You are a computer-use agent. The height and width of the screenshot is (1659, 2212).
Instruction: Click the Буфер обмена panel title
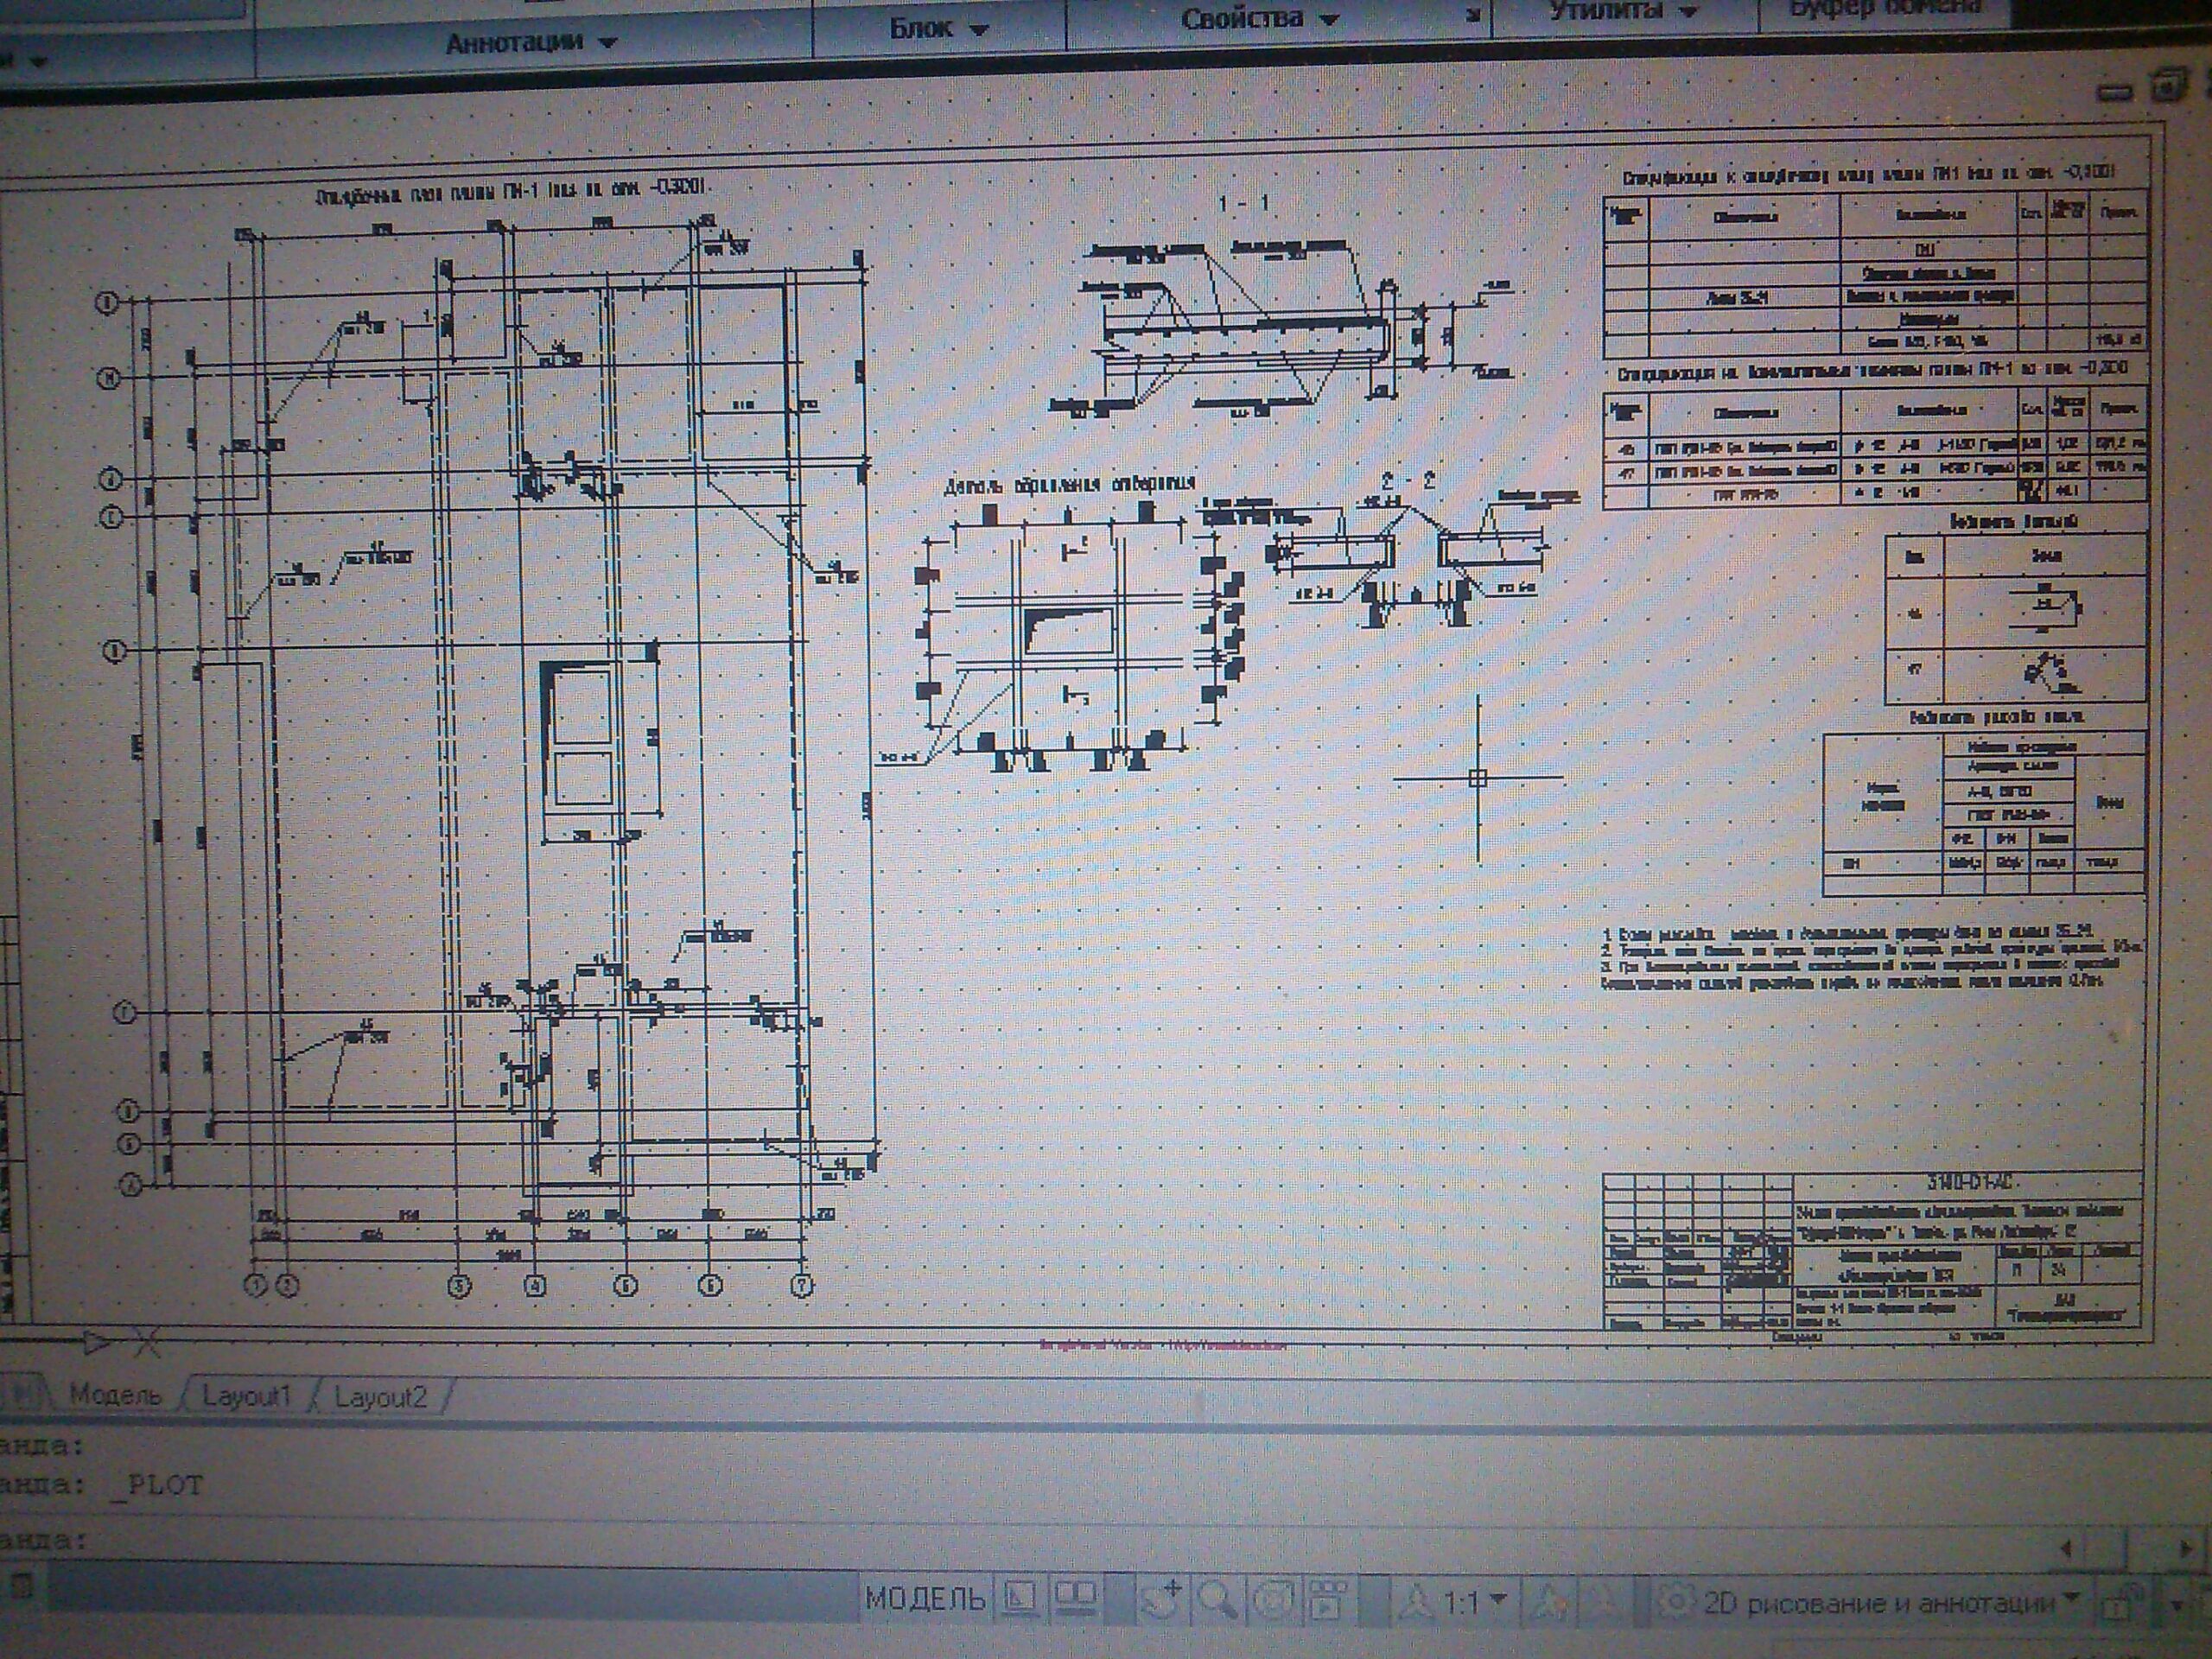pyautogui.click(x=1886, y=8)
